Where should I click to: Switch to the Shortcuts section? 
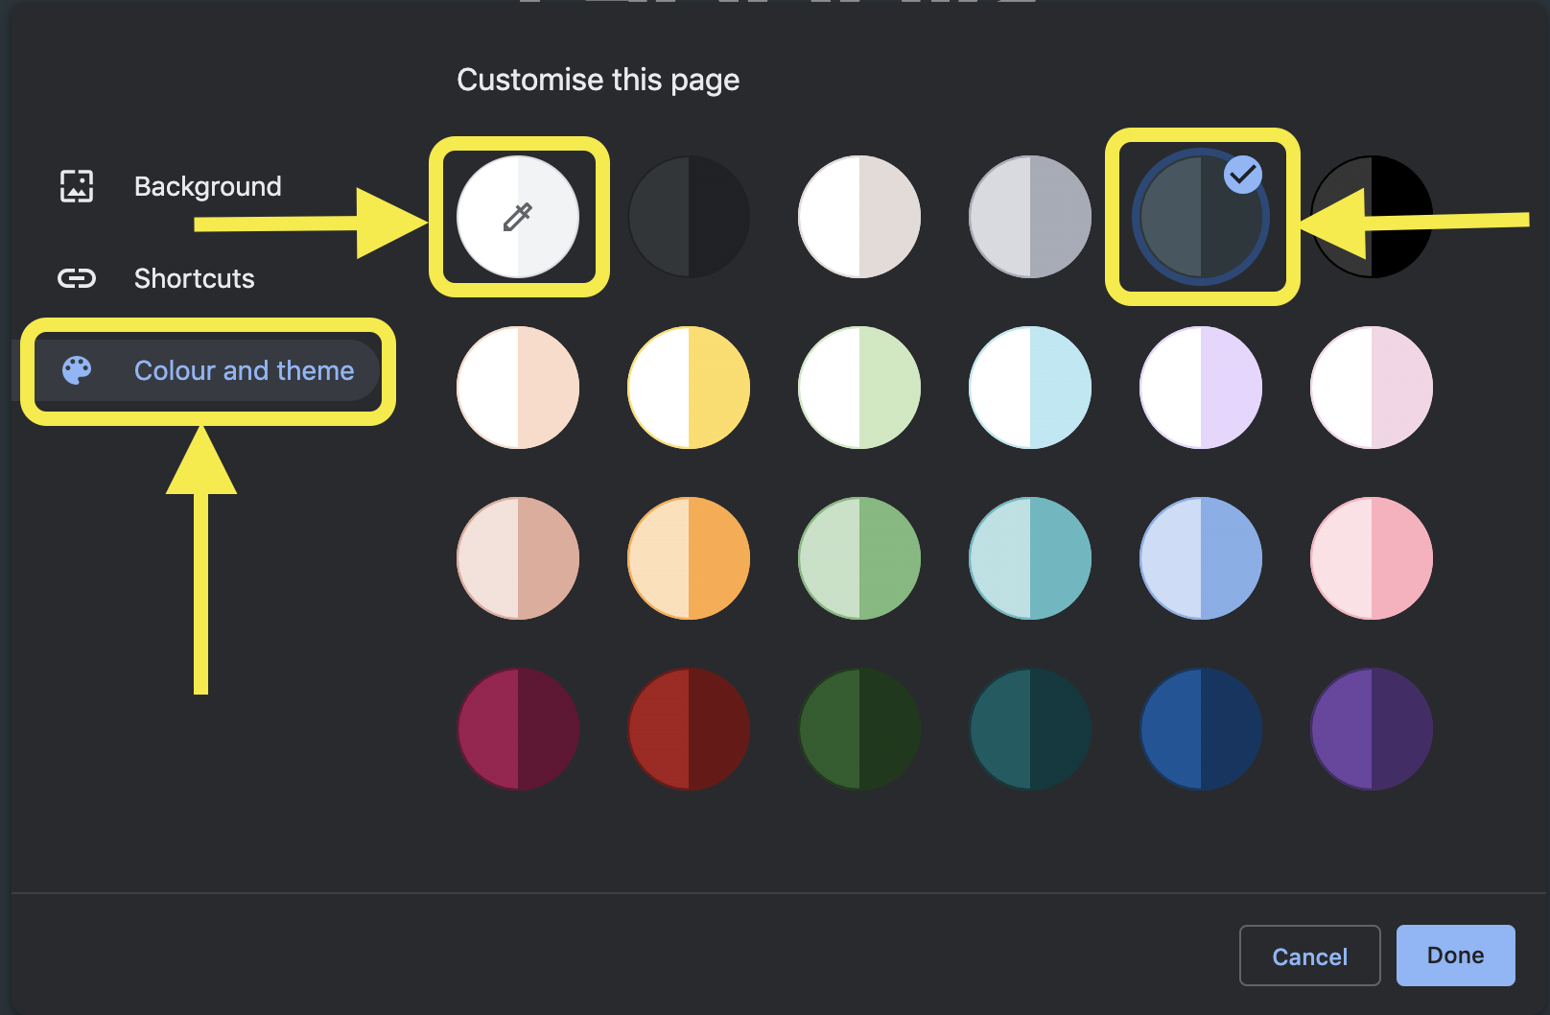pyautogui.click(x=194, y=278)
